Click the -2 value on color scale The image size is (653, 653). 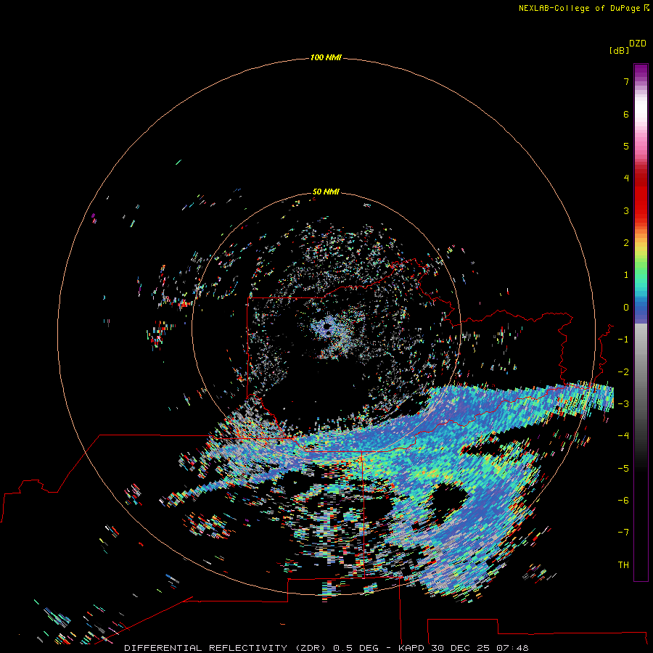623,372
